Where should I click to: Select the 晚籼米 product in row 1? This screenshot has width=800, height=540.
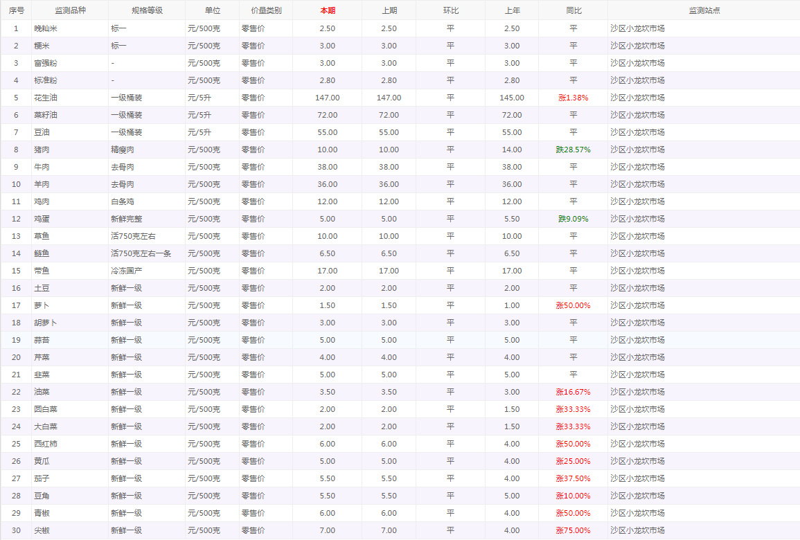coord(46,28)
